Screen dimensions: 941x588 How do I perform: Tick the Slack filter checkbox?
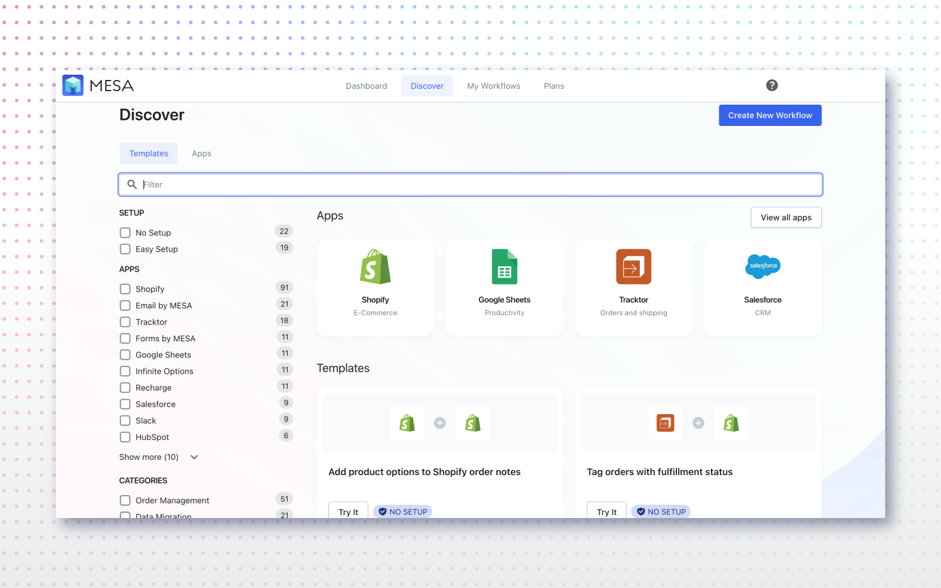pos(125,421)
